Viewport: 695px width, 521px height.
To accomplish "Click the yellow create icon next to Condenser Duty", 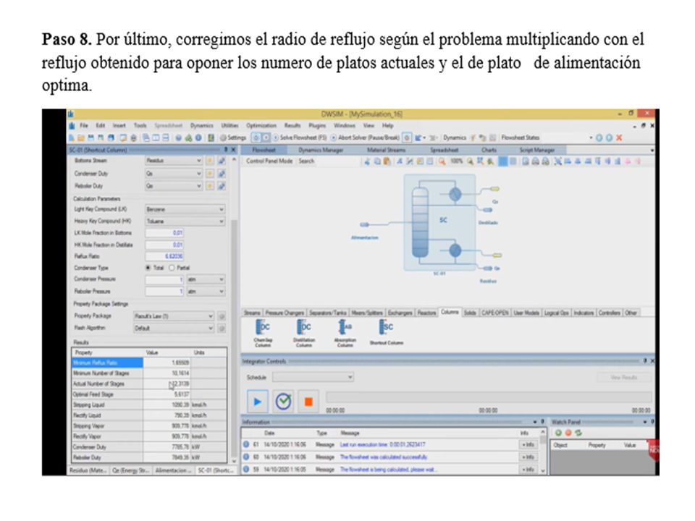I will (x=210, y=174).
